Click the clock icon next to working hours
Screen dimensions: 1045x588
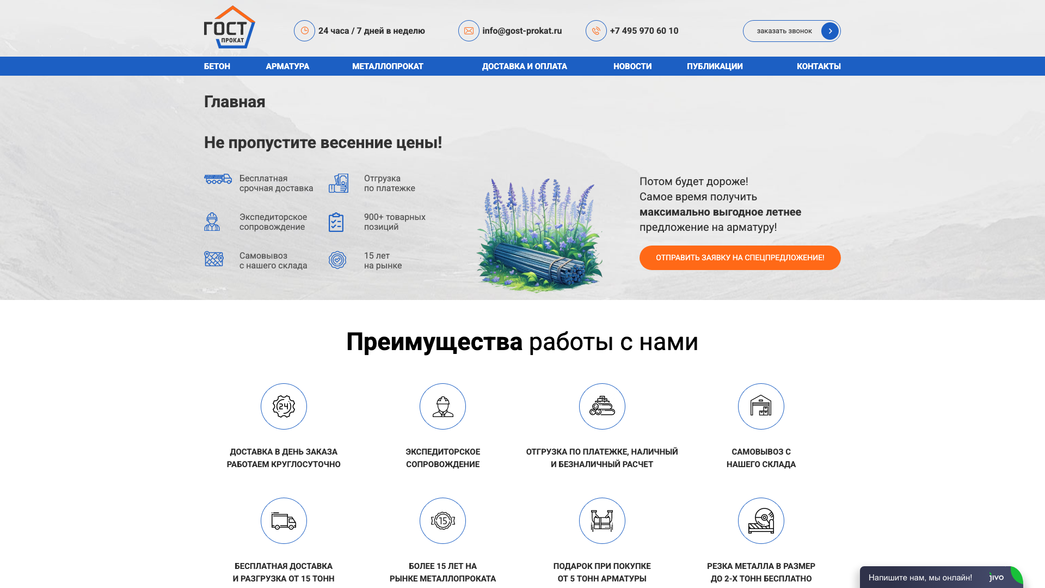[x=305, y=31]
